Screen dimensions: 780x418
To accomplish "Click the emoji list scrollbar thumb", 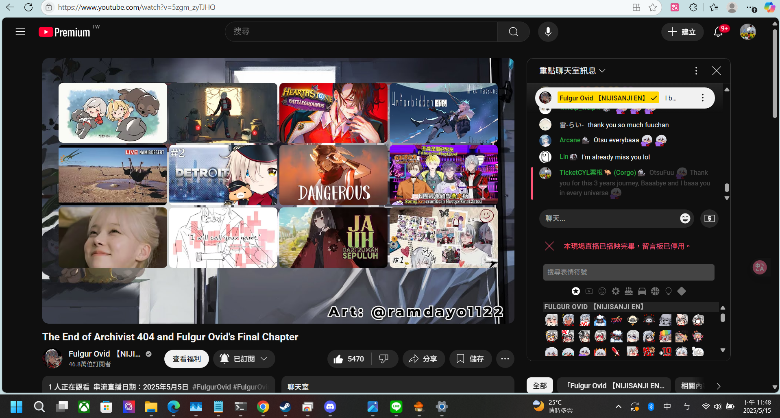I will [723, 318].
